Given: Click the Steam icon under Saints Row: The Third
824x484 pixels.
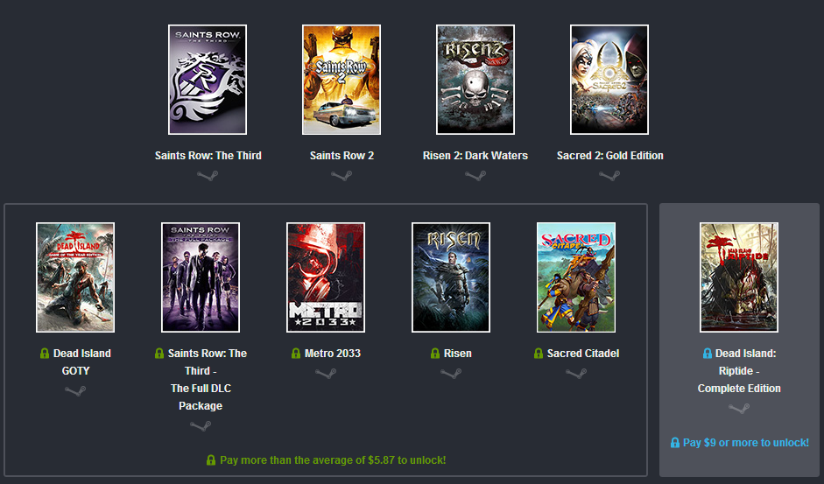Looking at the screenshot, I should [x=208, y=176].
